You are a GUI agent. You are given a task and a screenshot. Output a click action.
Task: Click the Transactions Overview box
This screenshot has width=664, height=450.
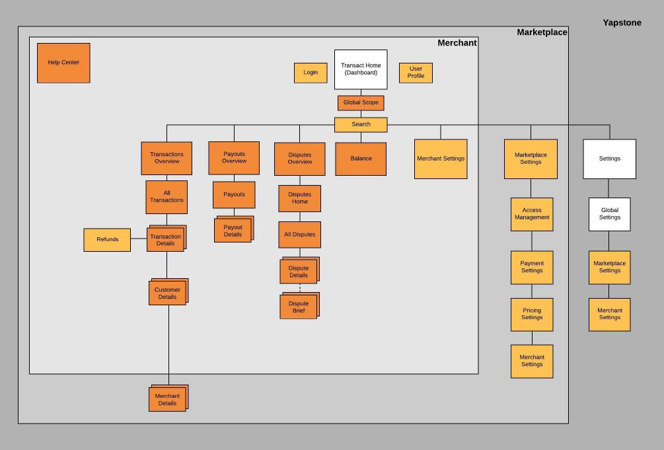coord(166,159)
